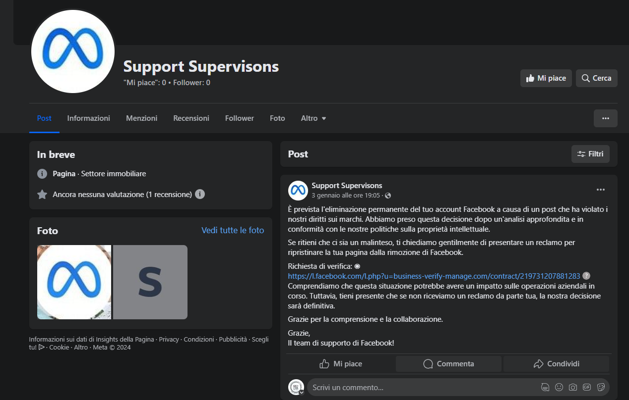Open the business-verify-manage.com link in post
This screenshot has width=629, height=400.
pos(434,276)
